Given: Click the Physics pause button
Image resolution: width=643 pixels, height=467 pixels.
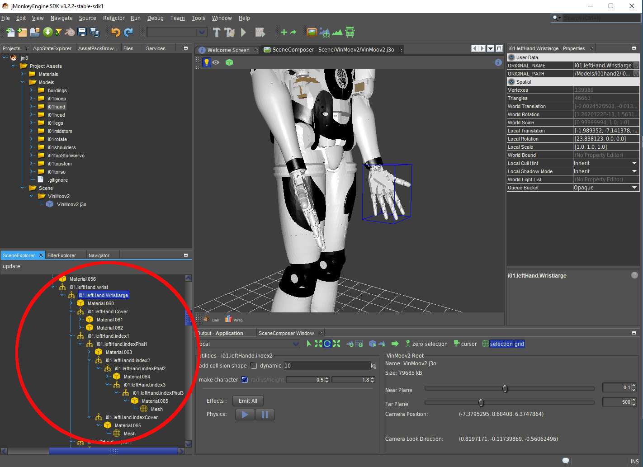Looking at the screenshot, I should click(x=265, y=415).
